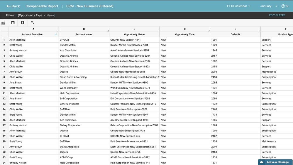Select column D header
Viewport: 293px width, 165px height.
coord(185,29)
